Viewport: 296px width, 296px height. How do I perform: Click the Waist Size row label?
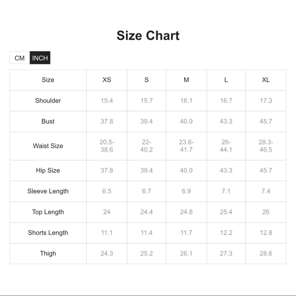[48, 146]
